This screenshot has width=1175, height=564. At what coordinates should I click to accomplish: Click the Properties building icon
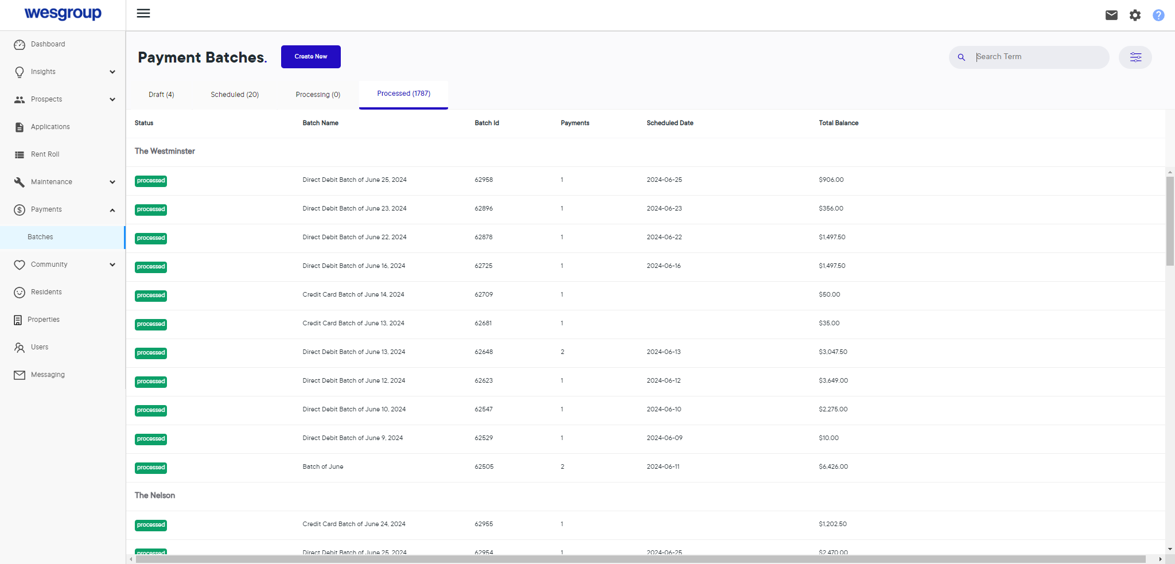(18, 320)
